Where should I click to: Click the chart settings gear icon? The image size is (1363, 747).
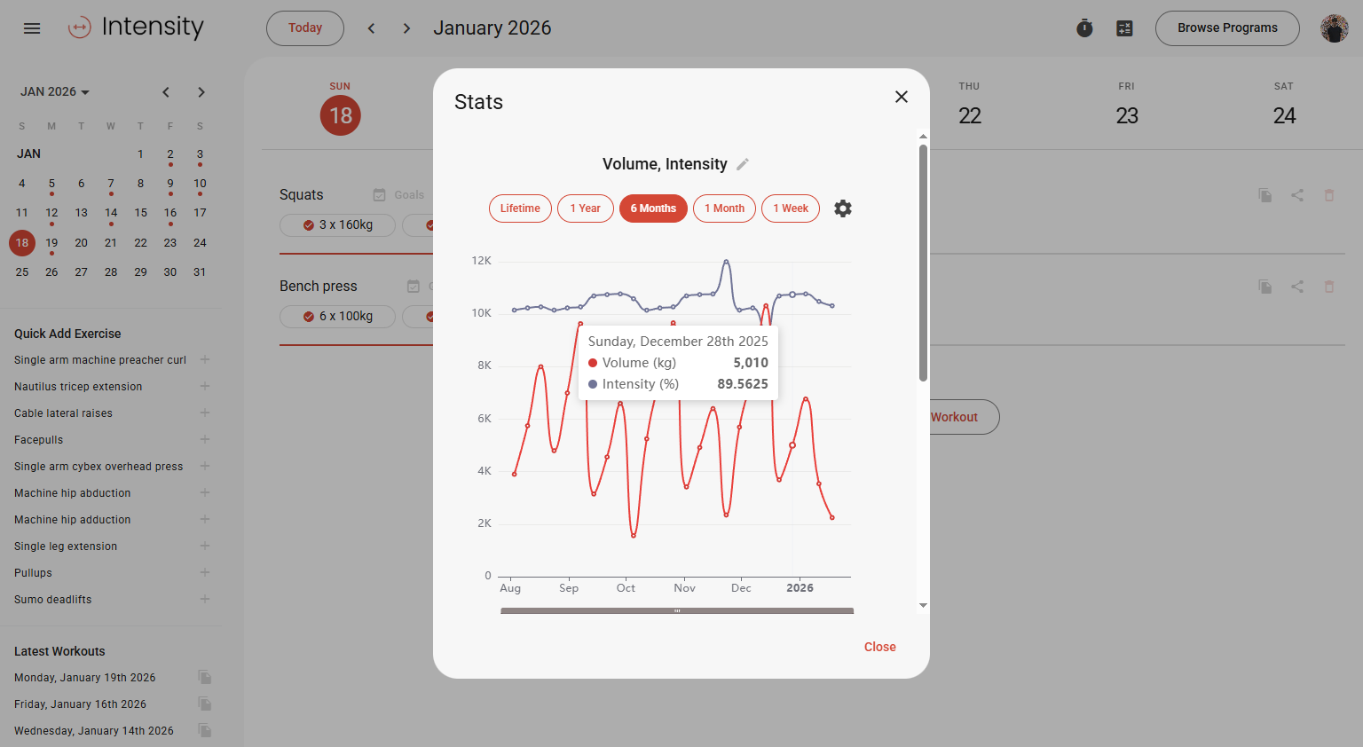point(843,208)
